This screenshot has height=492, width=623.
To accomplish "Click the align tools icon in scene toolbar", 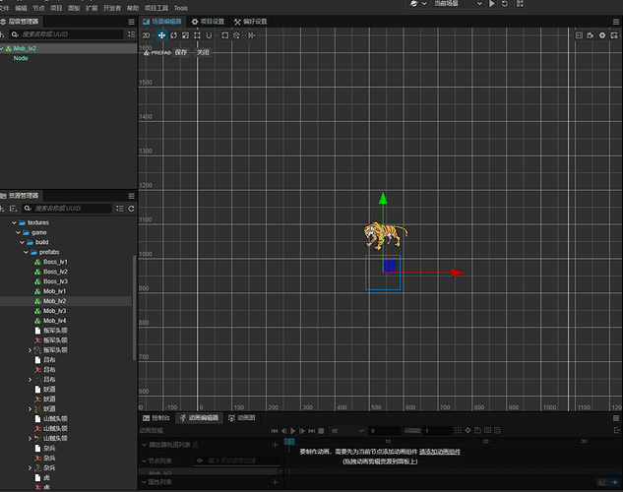I will tap(252, 35).
